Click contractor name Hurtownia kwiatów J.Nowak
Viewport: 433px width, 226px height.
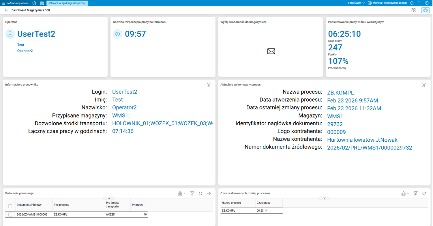[362, 140]
